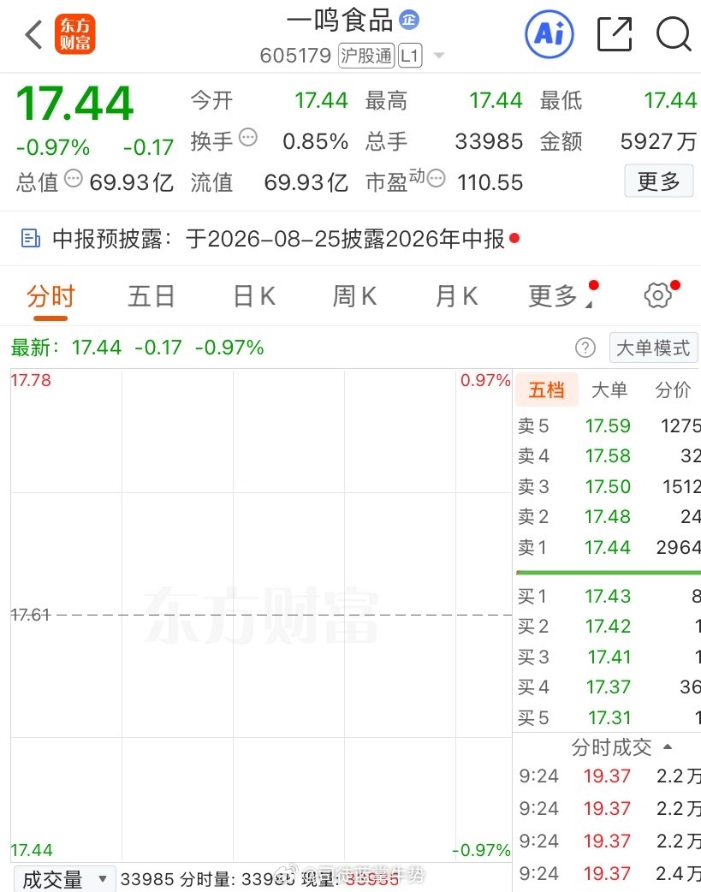Image resolution: width=701 pixels, height=892 pixels.
Task: Tap the 东方财富 orange logo
Action: [75, 34]
